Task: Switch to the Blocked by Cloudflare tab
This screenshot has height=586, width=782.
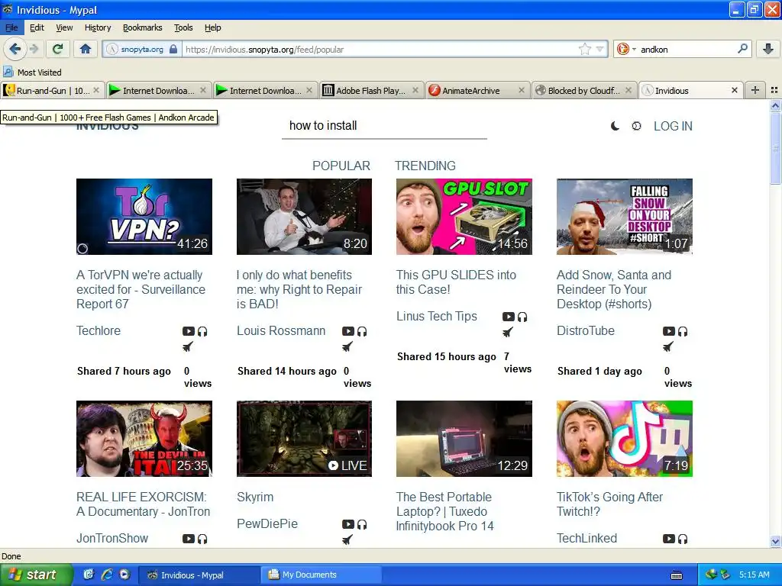Action: (584, 90)
